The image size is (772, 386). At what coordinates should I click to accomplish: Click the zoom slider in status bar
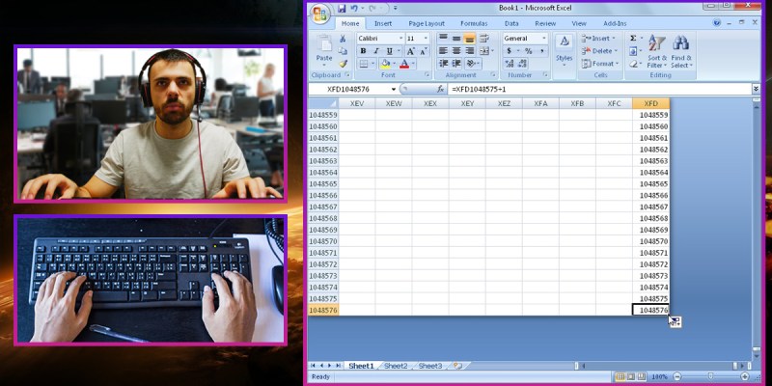(x=709, y=376)
